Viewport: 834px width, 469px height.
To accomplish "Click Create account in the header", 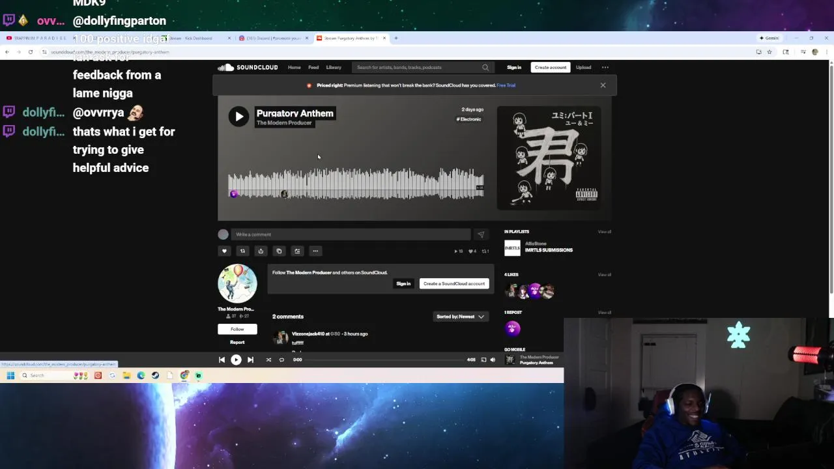I will click(551, 67).
